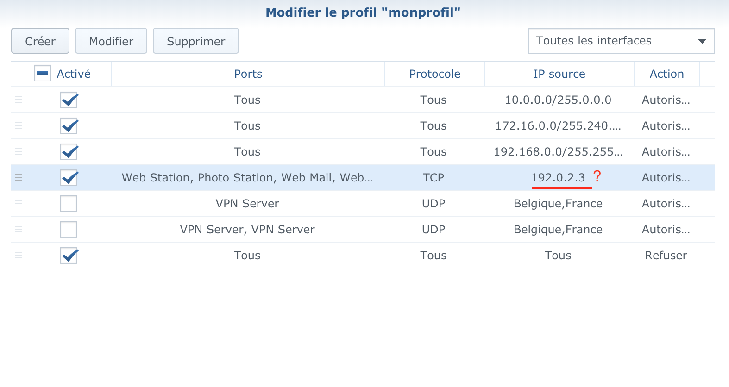729x387 pixels.
Task: Click drag handle of first VPN Server rule
Action: (19, 204)
